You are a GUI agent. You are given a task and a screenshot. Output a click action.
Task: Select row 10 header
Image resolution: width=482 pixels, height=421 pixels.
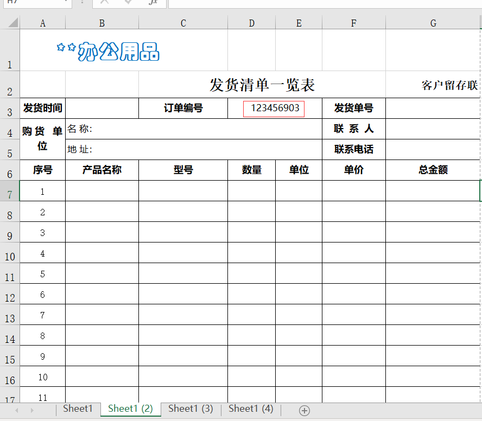click(x=10, y=253)
